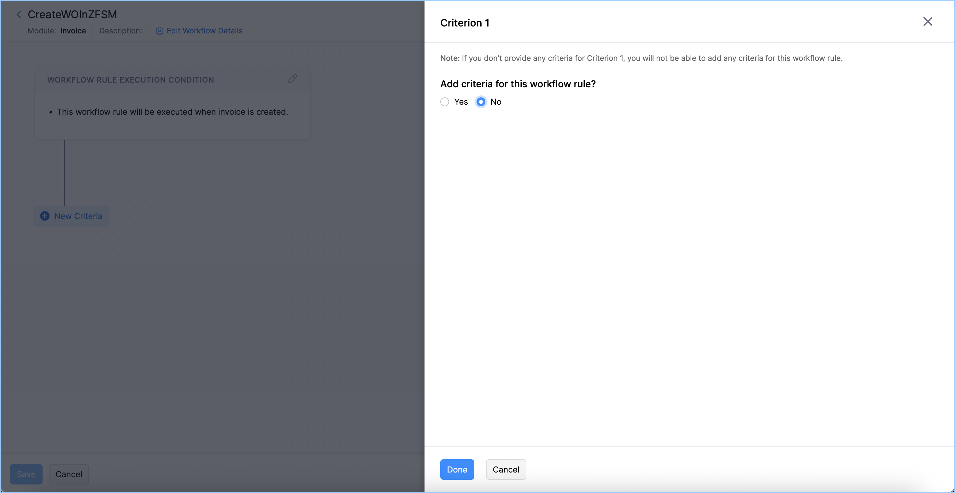Click the Yes label text
The image size is (955, 493).
coord(461,102)
